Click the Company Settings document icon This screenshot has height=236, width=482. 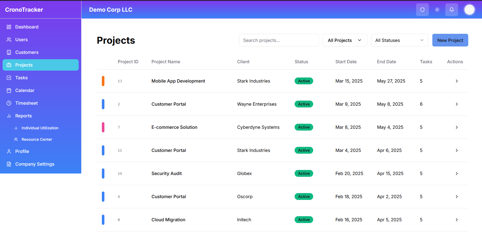[x=9, y=164]
